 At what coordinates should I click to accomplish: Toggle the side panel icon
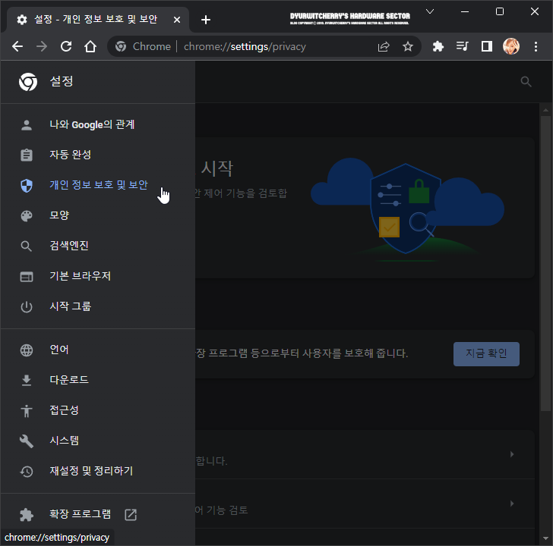tap(487, 46)
